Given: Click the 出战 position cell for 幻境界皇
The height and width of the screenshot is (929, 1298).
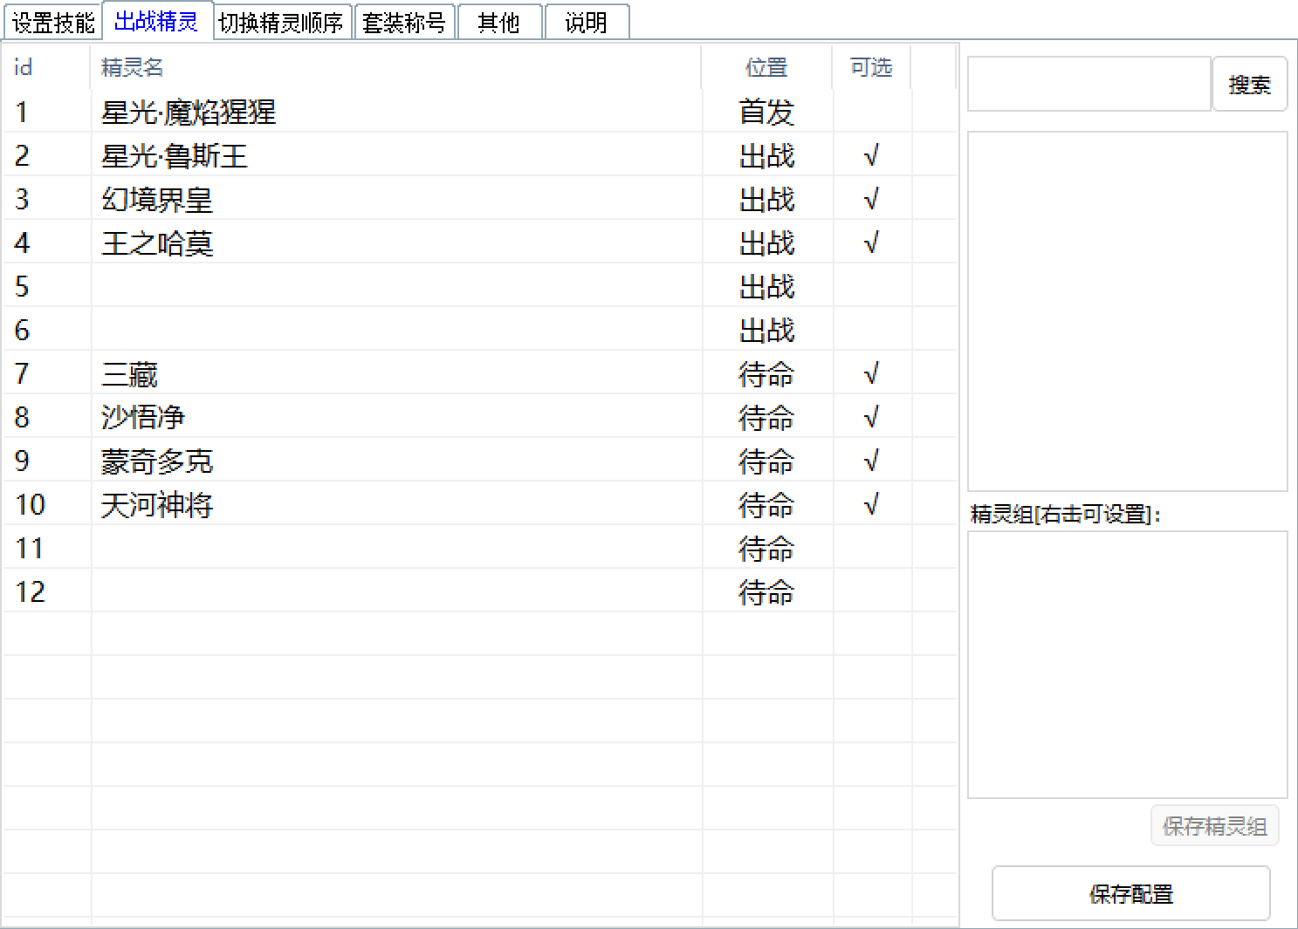Looking at the screenshot, I should (767, 199).
